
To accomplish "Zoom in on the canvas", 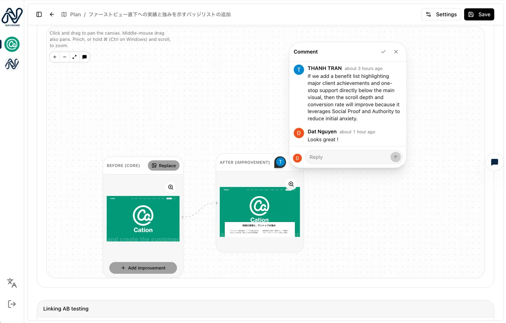I will coord(55,57).
